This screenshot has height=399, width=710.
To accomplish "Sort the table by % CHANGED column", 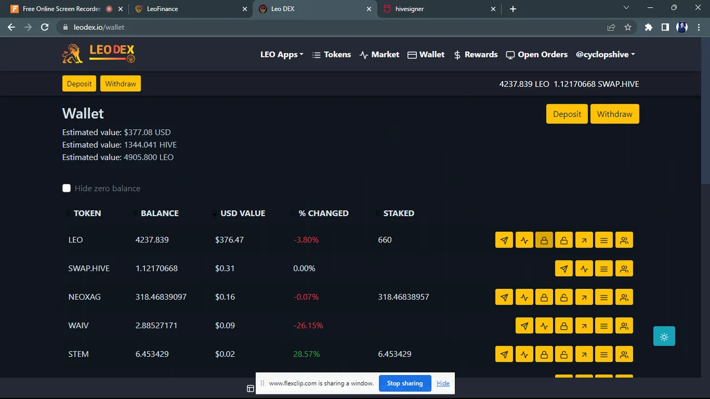I will pyautogui.click(x=323, y=213).
